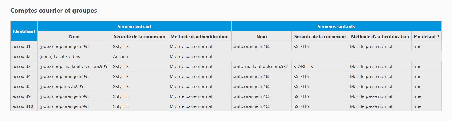Select the smtp-mail.outlook.com:587 outgoing server cell
The image size is (452, 121).
click(261, 67)
